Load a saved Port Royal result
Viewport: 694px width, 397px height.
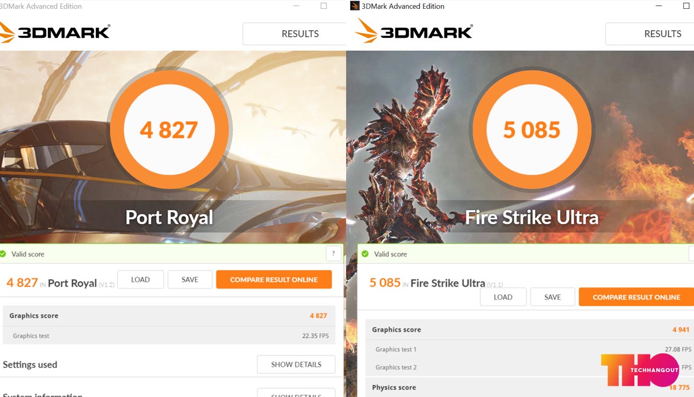(140, 279)
